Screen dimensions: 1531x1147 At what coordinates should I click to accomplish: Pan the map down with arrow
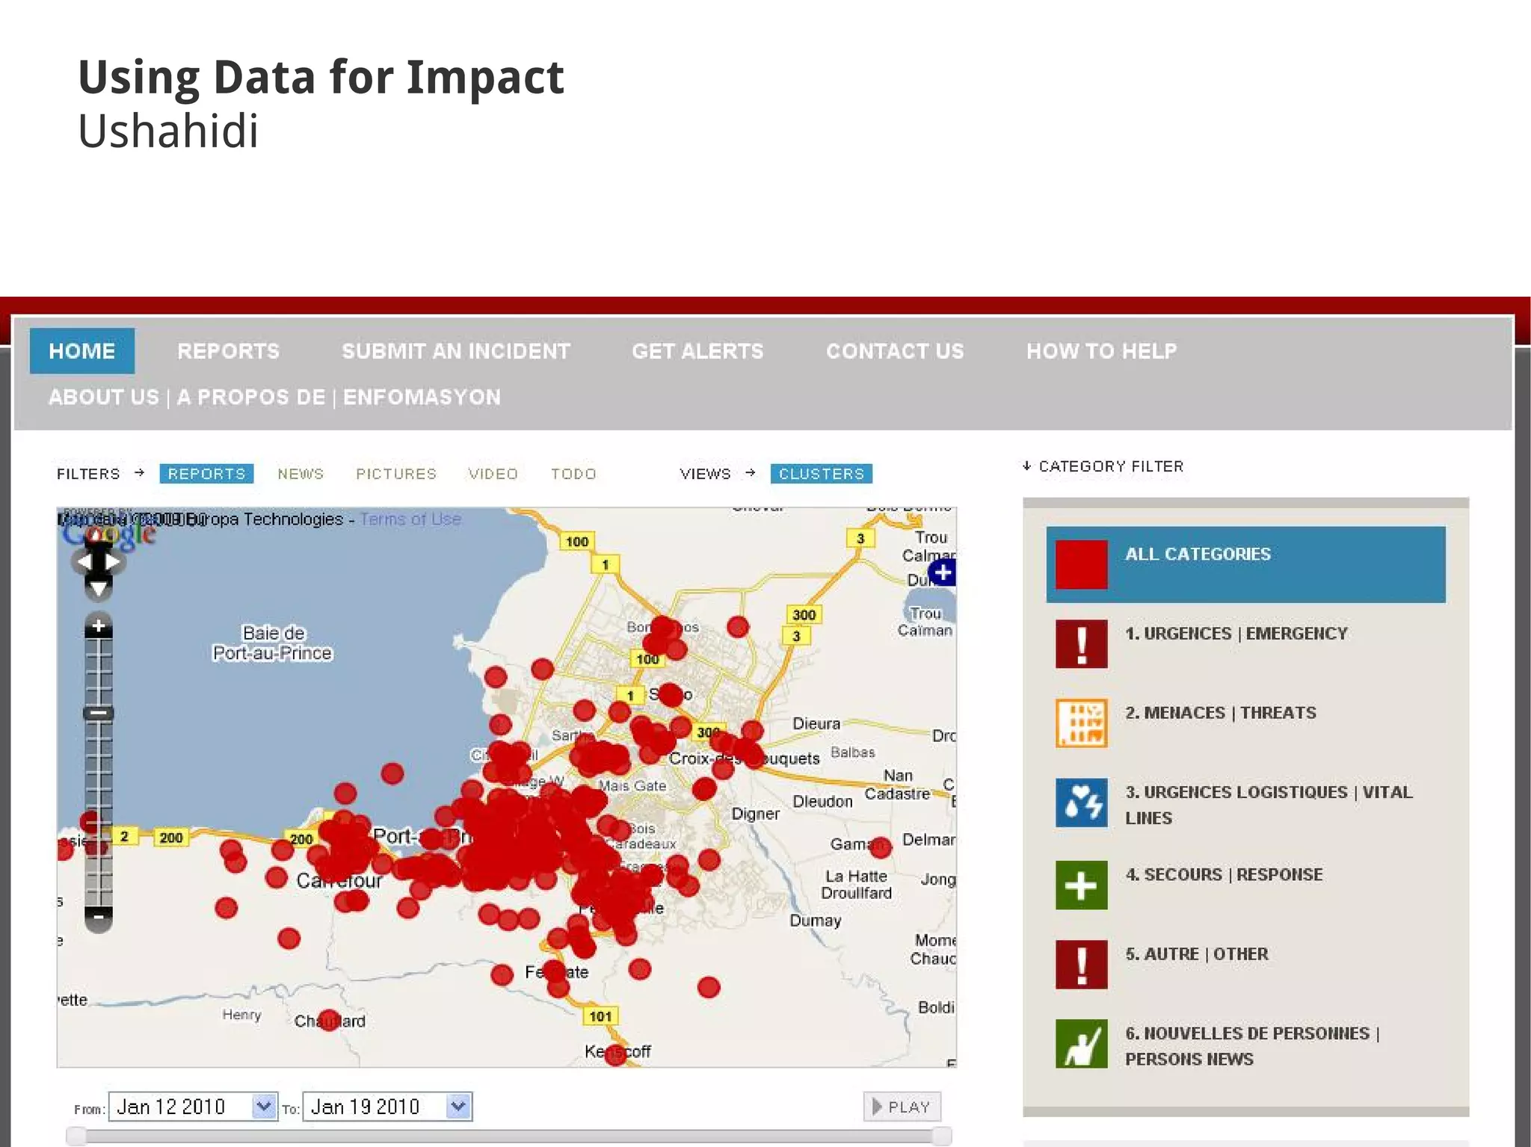click(98, 589)
